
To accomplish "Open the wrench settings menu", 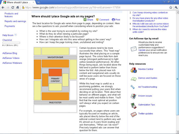I will 176,7.
